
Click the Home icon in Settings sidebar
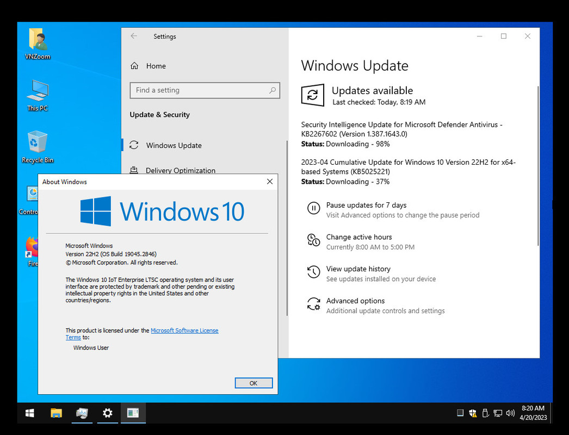point(134,66)
